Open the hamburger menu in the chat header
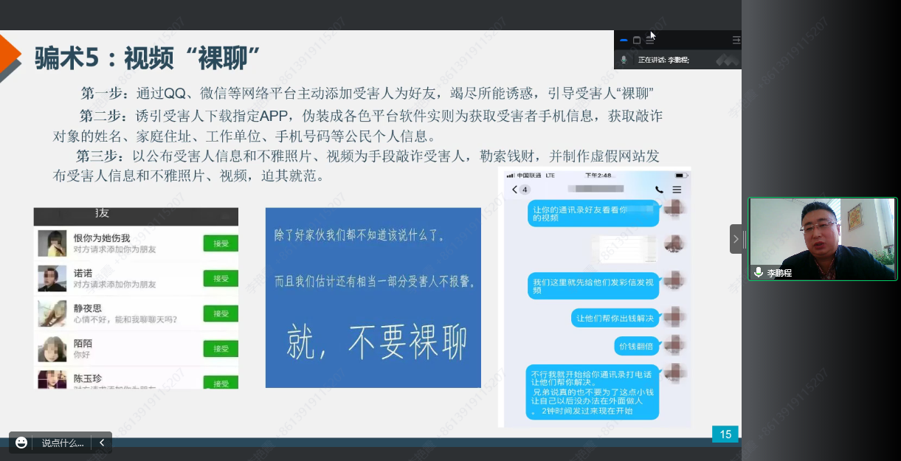The image size is (901, 461). pos(677,190)
